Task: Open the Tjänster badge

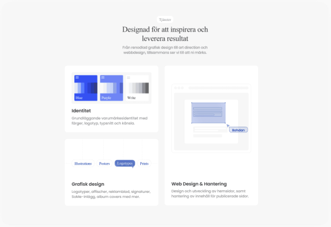Action: (x=165, y=19)
